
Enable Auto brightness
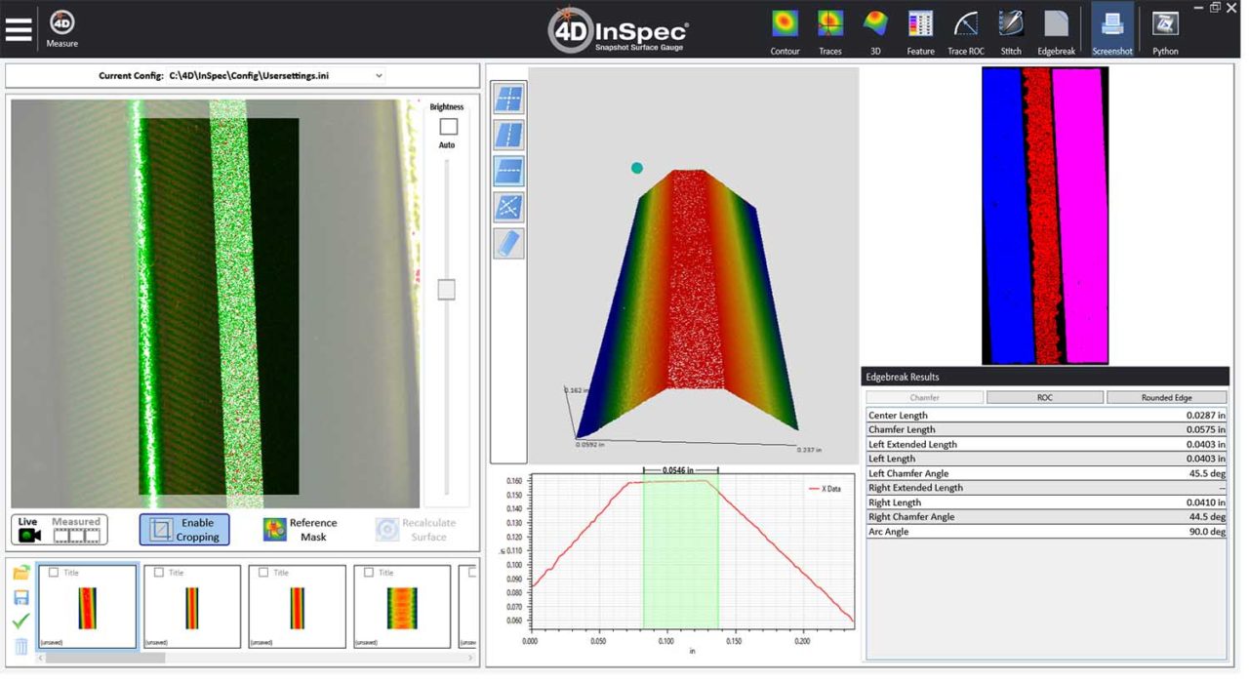coord(449,127)
